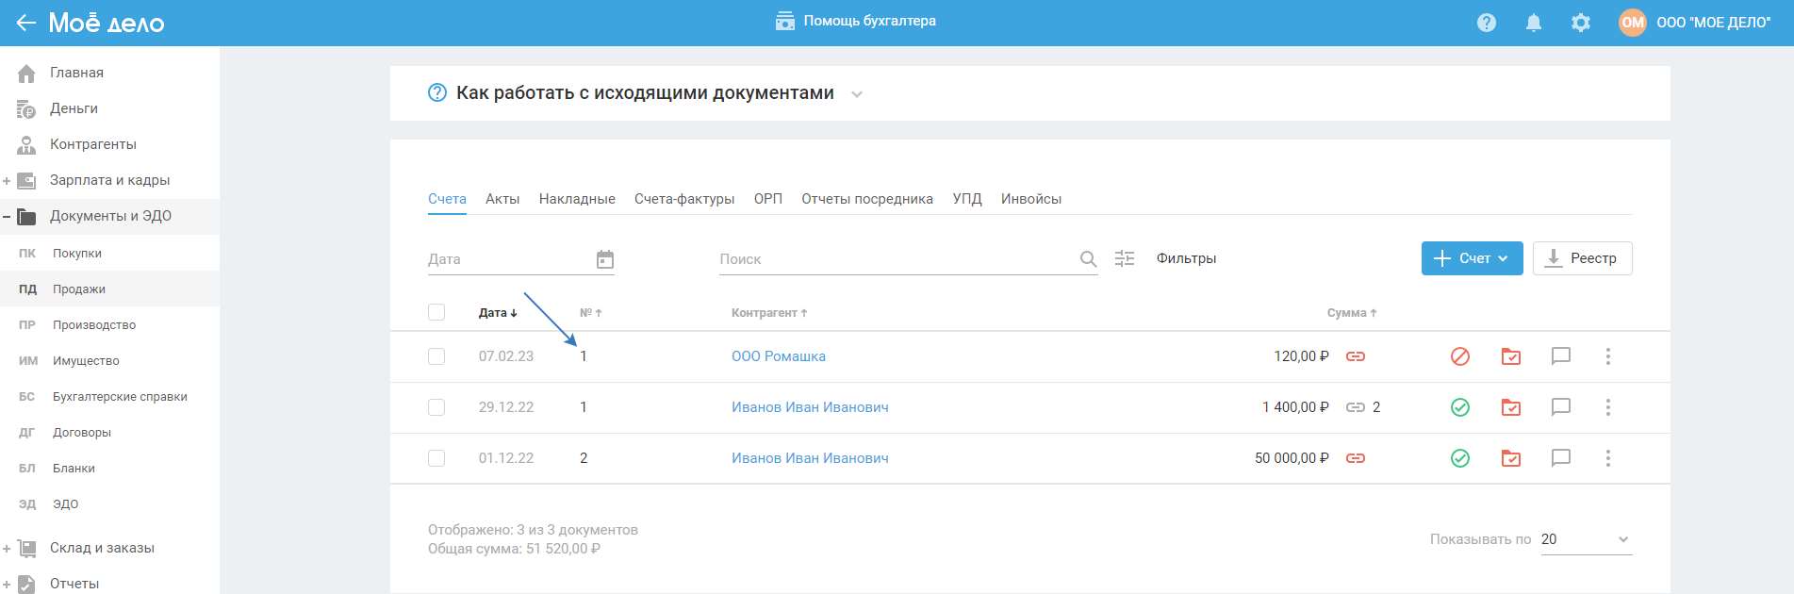Click into the Поиск search field
This screenshot has height=594, width=1794.
coord(896,259)
